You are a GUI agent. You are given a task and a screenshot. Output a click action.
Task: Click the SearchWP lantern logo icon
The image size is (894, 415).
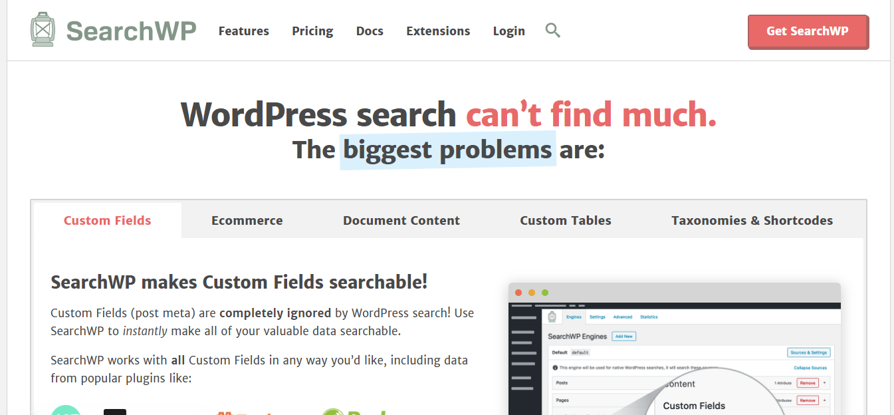[x=43, y=31]
